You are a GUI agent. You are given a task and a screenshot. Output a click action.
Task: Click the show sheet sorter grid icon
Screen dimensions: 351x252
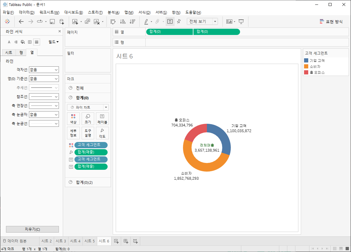[335, 249]
